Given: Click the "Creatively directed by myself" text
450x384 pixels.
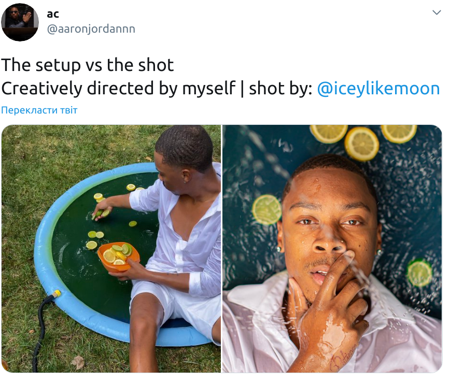Looking at the screenshot, I should pyautogui.click(x=118, y=89).
